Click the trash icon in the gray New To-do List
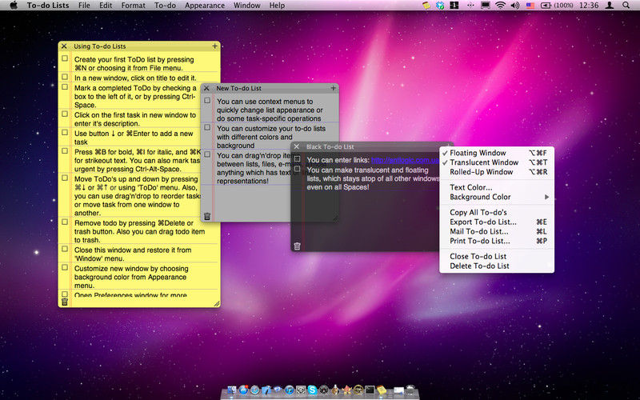 (x=207, y=216)
